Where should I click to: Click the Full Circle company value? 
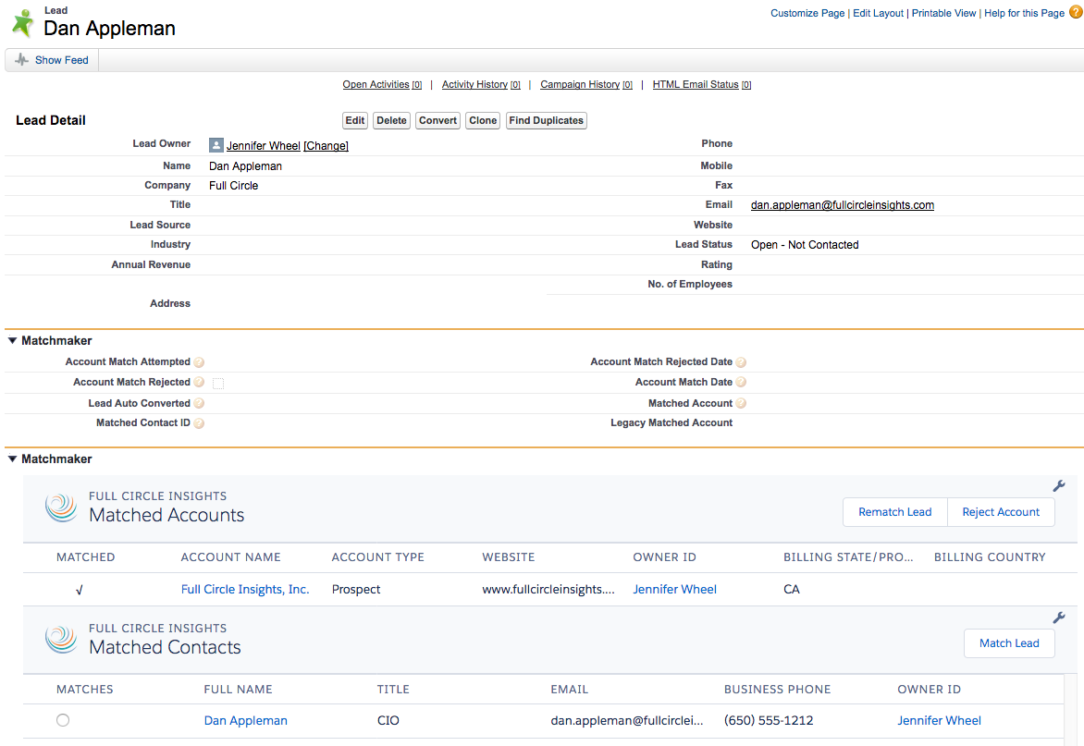point(234,186)
